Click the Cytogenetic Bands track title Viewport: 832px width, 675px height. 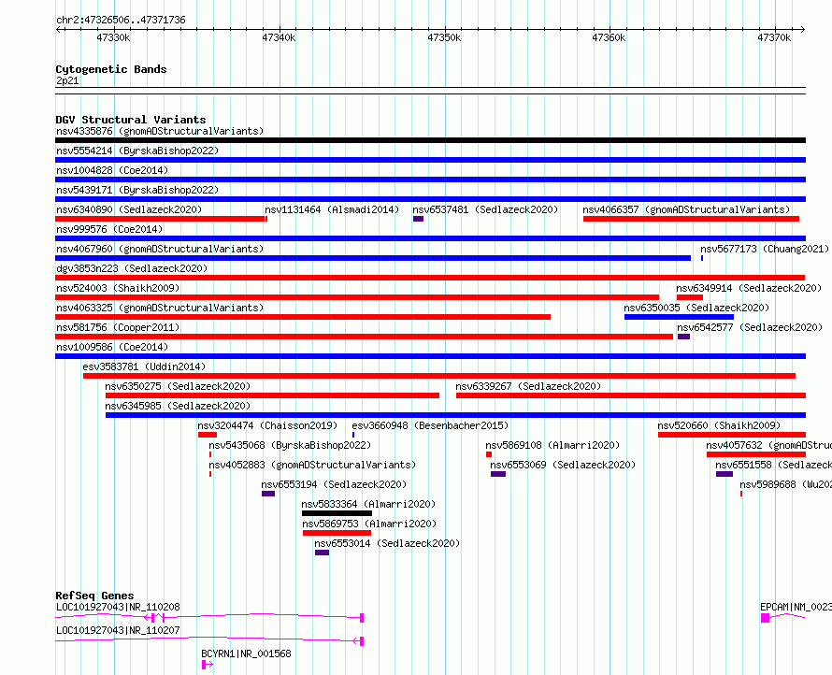click(111, 69)
